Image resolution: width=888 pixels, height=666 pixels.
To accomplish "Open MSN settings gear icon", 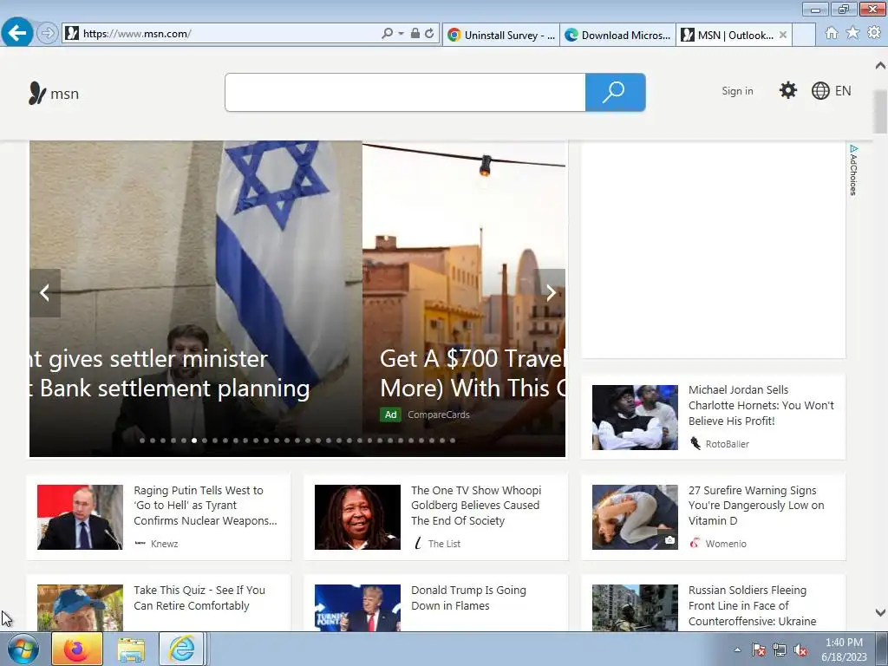I will click(787, 90).
